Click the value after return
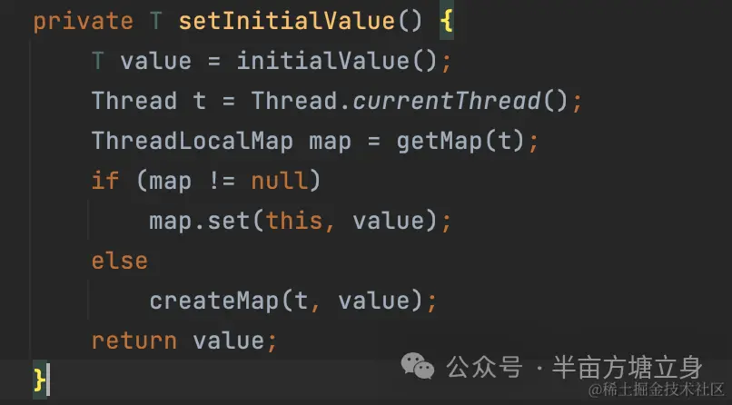This screenshot has width=732, height=405. point(228,341)
